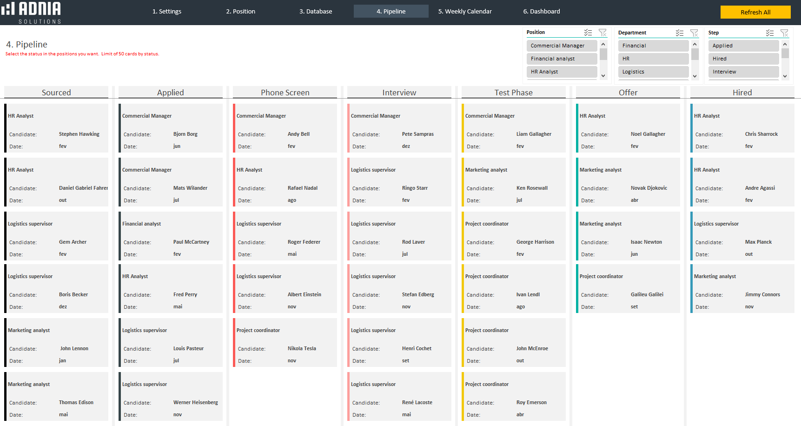The image size is (801, 426).
Task: Go to 5. Weekly Calendar
Action: pyautogui.click(x=464, y=12)
